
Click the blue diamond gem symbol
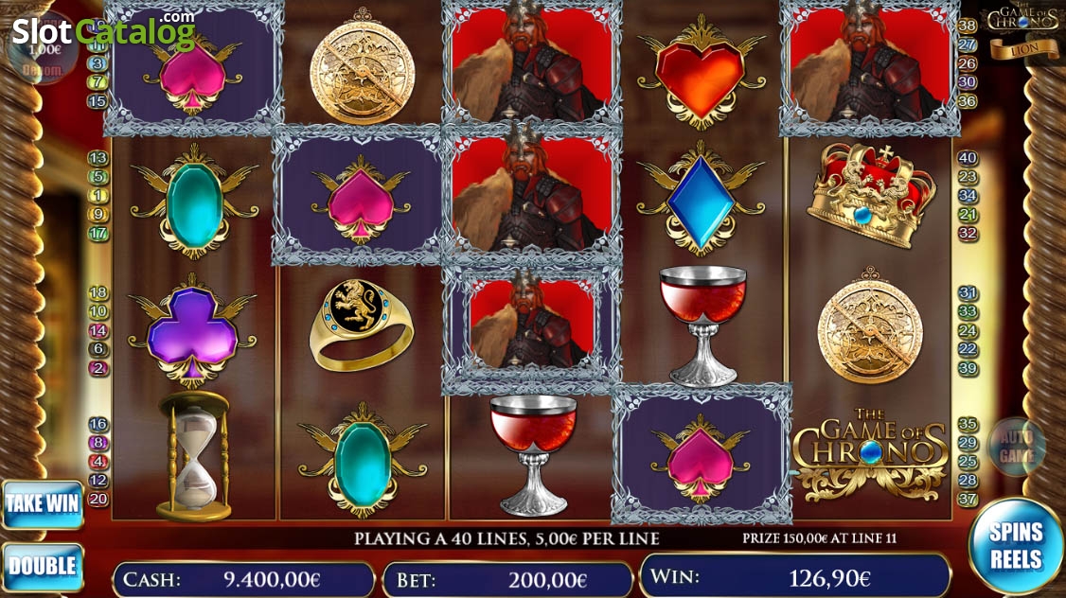pos(701,198)
